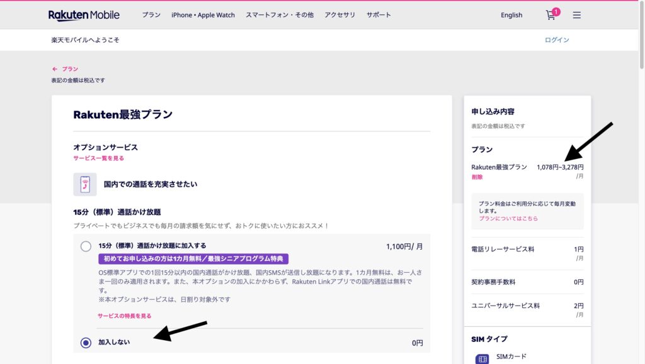Click the 申し込み内容 summary heading
Image resolution: width=645 pixels, height=364 pixels.
coord(493,112)
